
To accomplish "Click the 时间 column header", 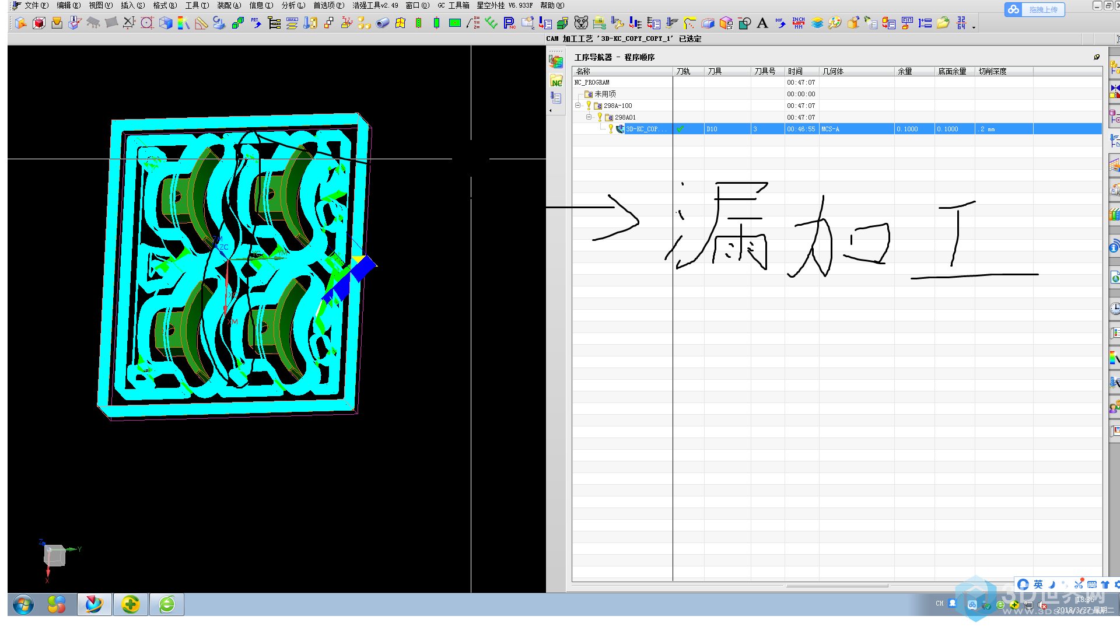I will pos(801,71).
